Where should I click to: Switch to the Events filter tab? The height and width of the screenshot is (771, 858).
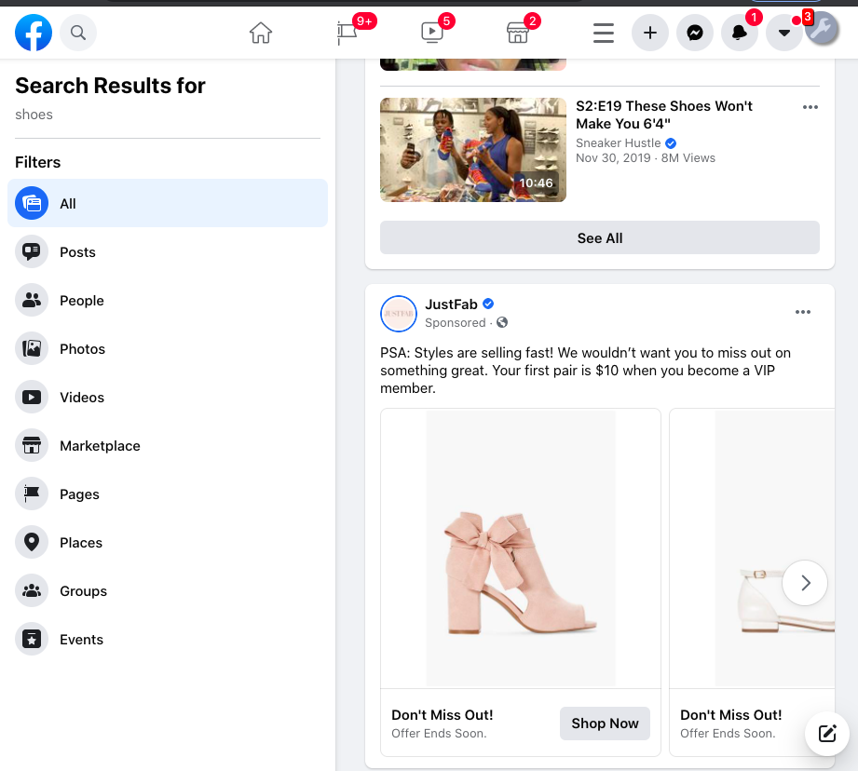click(x=81, y=639)
